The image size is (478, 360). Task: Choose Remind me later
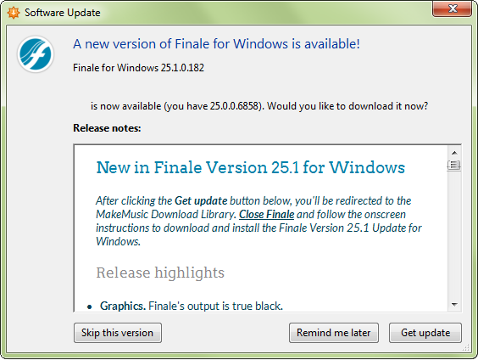click(x=334, y=333)
